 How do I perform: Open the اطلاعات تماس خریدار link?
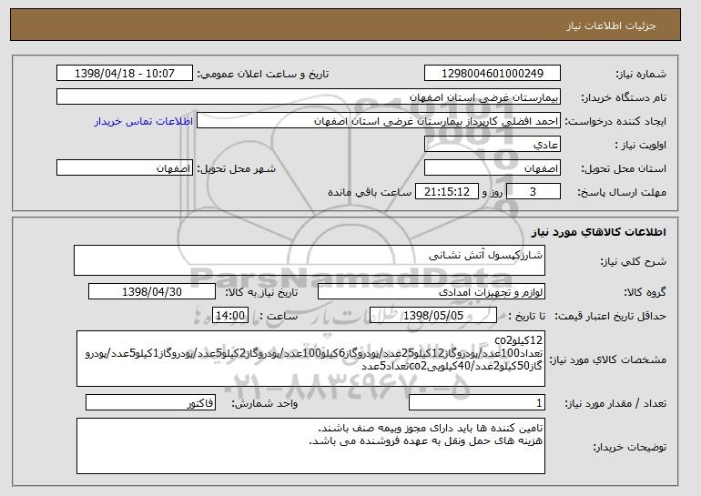(144, 121)
